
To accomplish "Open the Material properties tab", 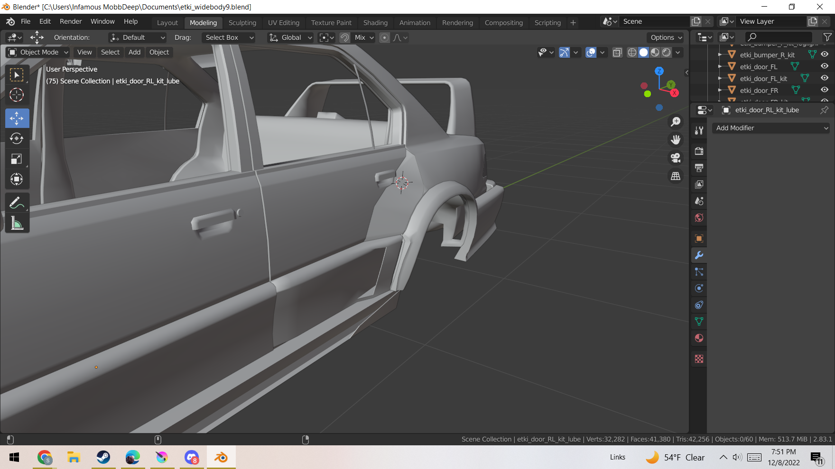I will (699, 338).
